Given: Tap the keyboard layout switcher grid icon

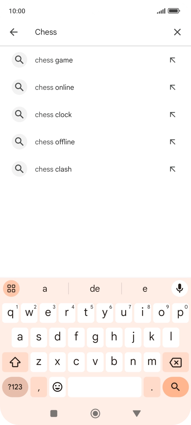Looking at the screenshot, I should coord(11,288).
